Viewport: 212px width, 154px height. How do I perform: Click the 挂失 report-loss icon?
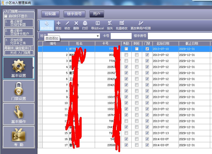coord(110,25)
